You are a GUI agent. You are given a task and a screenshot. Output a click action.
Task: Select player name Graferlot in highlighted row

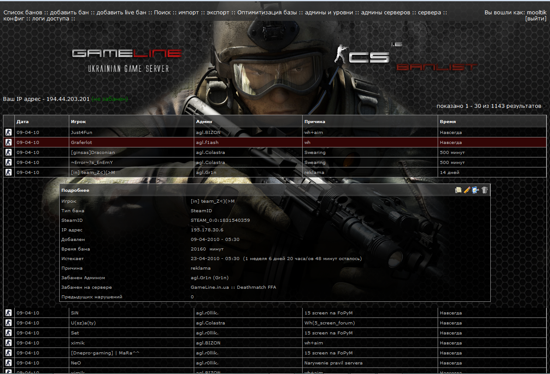click(x=81, y=142)
